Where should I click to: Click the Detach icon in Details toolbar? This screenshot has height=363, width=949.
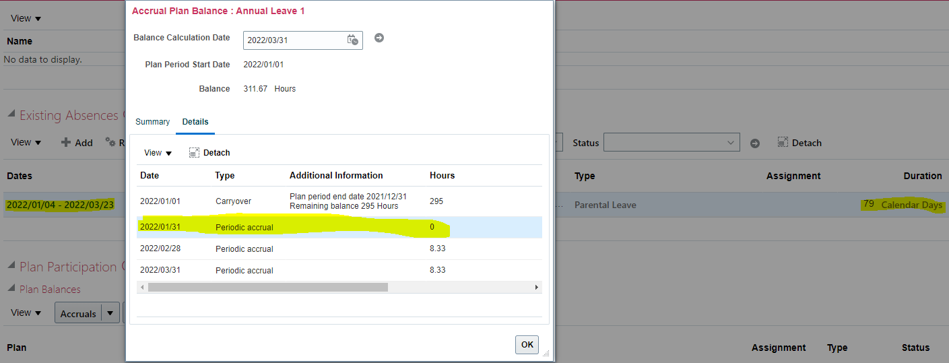pos(194,153)
